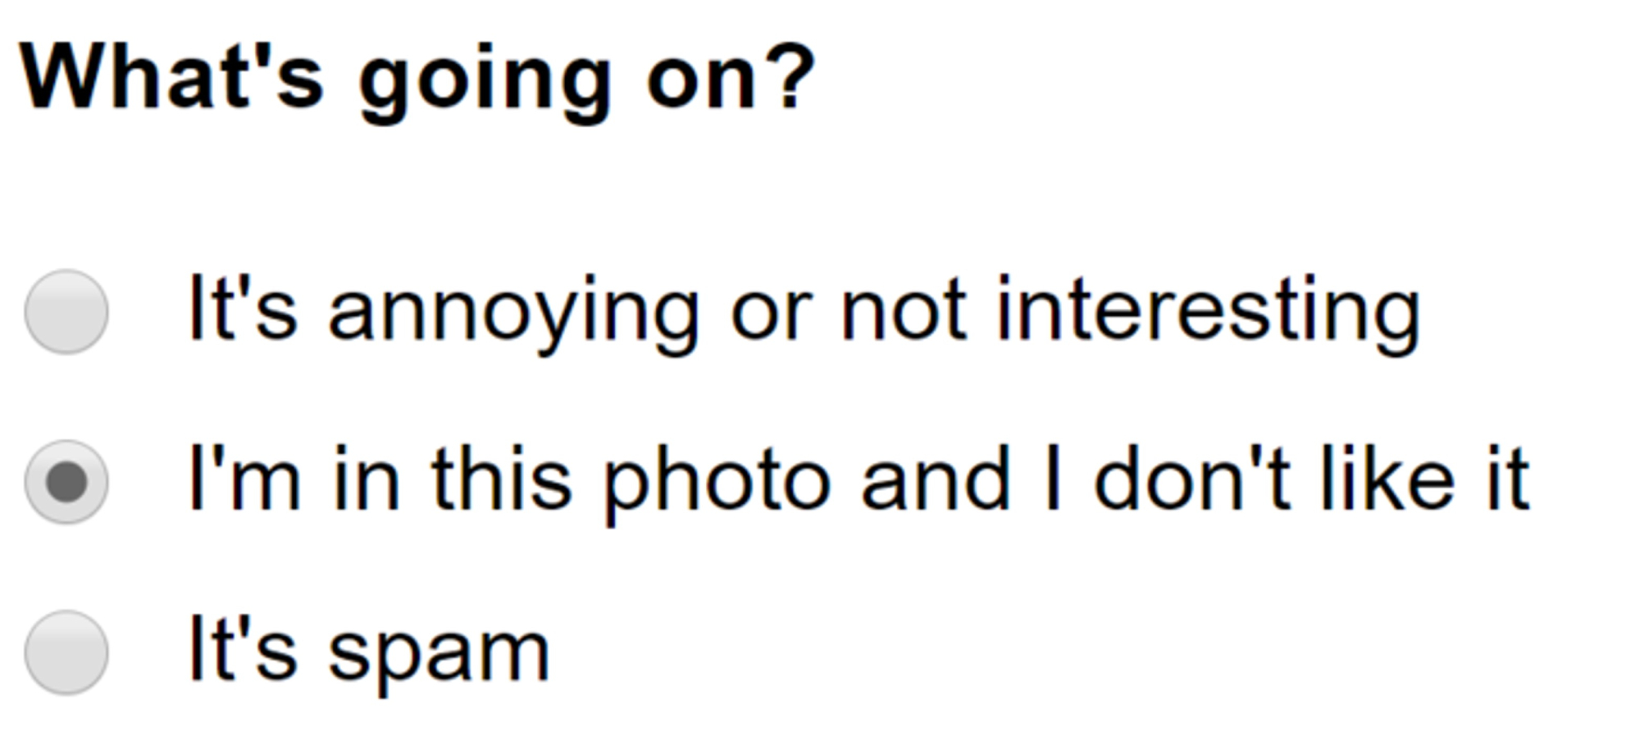The image size is (1640, 754).
Task: Click the "What's going on?" heading
Action: (417, 79)
